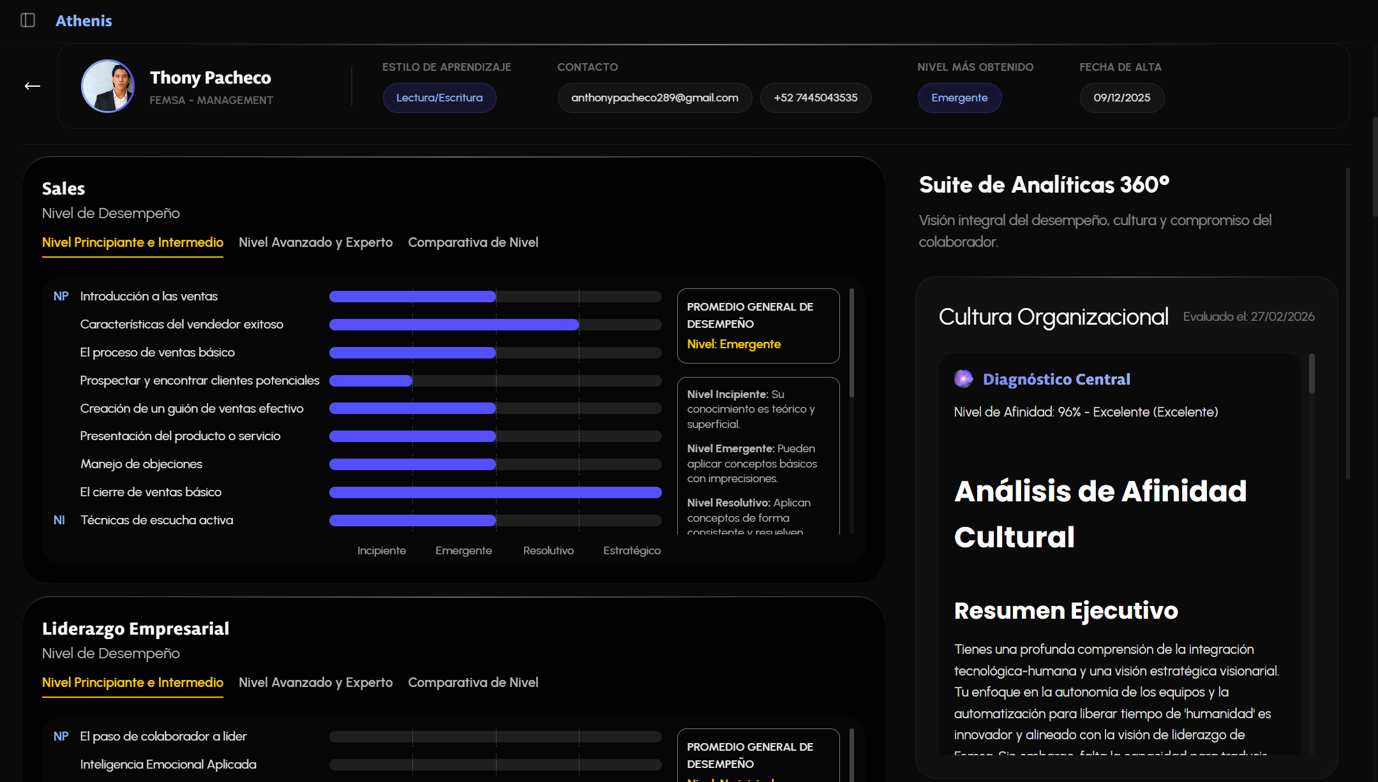Click the Diagnóstico Central orb icon
This screenshot has width=1378, height=782.
pyautogui.click(x=964, y=379)
